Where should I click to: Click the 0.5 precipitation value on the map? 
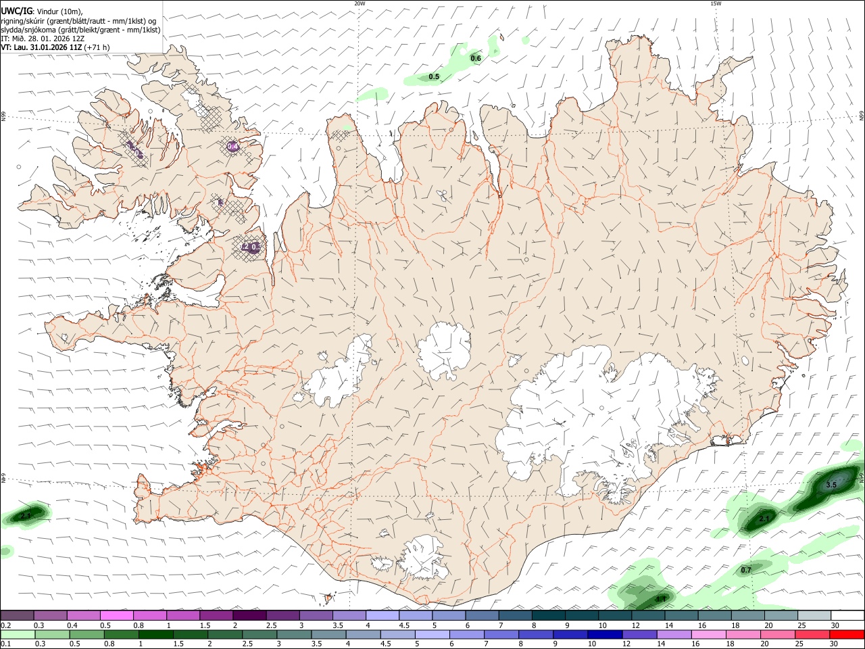pos(434,76)
